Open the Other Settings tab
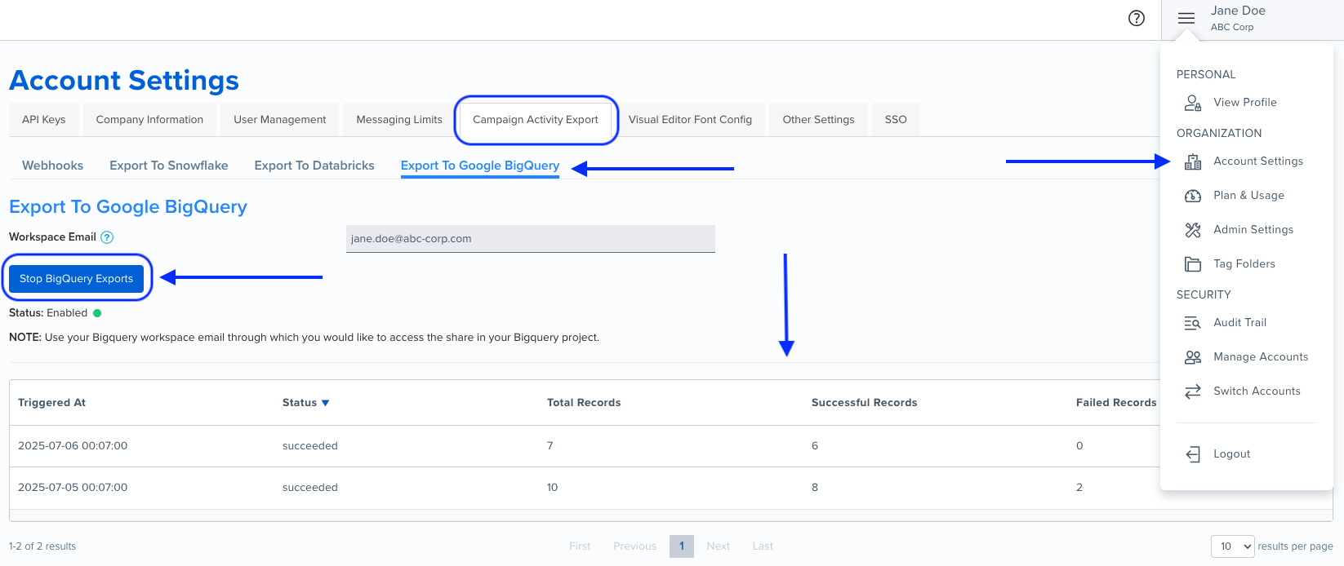Screen dimensions: 1344x566 click(x=818, y=119)
